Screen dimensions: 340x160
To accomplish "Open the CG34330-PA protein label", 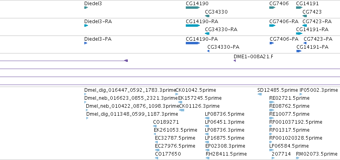I will pyautogui.click(x=223, y=47).
